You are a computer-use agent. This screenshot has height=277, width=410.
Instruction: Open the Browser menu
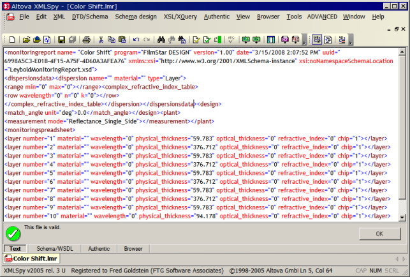[268, 17]
